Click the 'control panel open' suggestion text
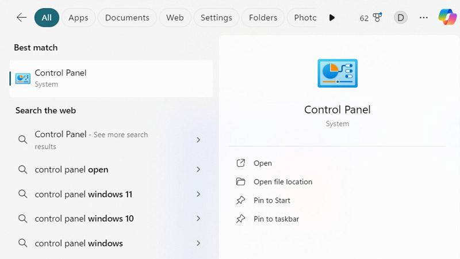The image size is (460, 259). point(71,169)
